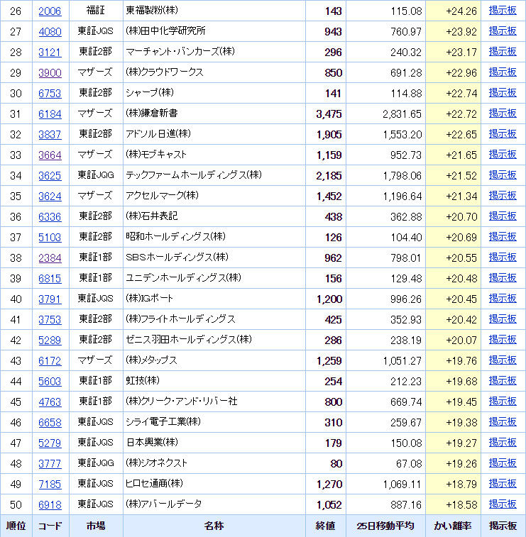Open 掲示板 link for (株)クラウドワークス
The height and width of the screenshot is (537, 526).
pyautogui.click(x=503, y=72)
